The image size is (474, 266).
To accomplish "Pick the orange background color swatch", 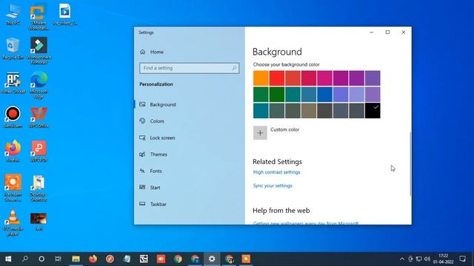I will (261, 78).
